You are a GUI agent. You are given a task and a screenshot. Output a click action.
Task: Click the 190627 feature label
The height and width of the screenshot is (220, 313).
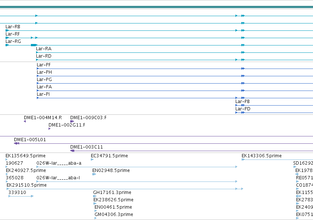pos(14,163)
